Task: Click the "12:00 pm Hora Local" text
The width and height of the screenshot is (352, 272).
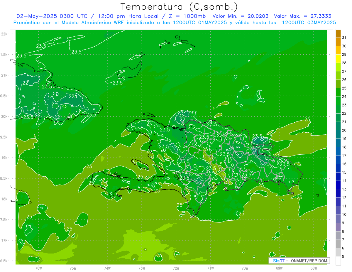Action: click(x=128, y=16)
